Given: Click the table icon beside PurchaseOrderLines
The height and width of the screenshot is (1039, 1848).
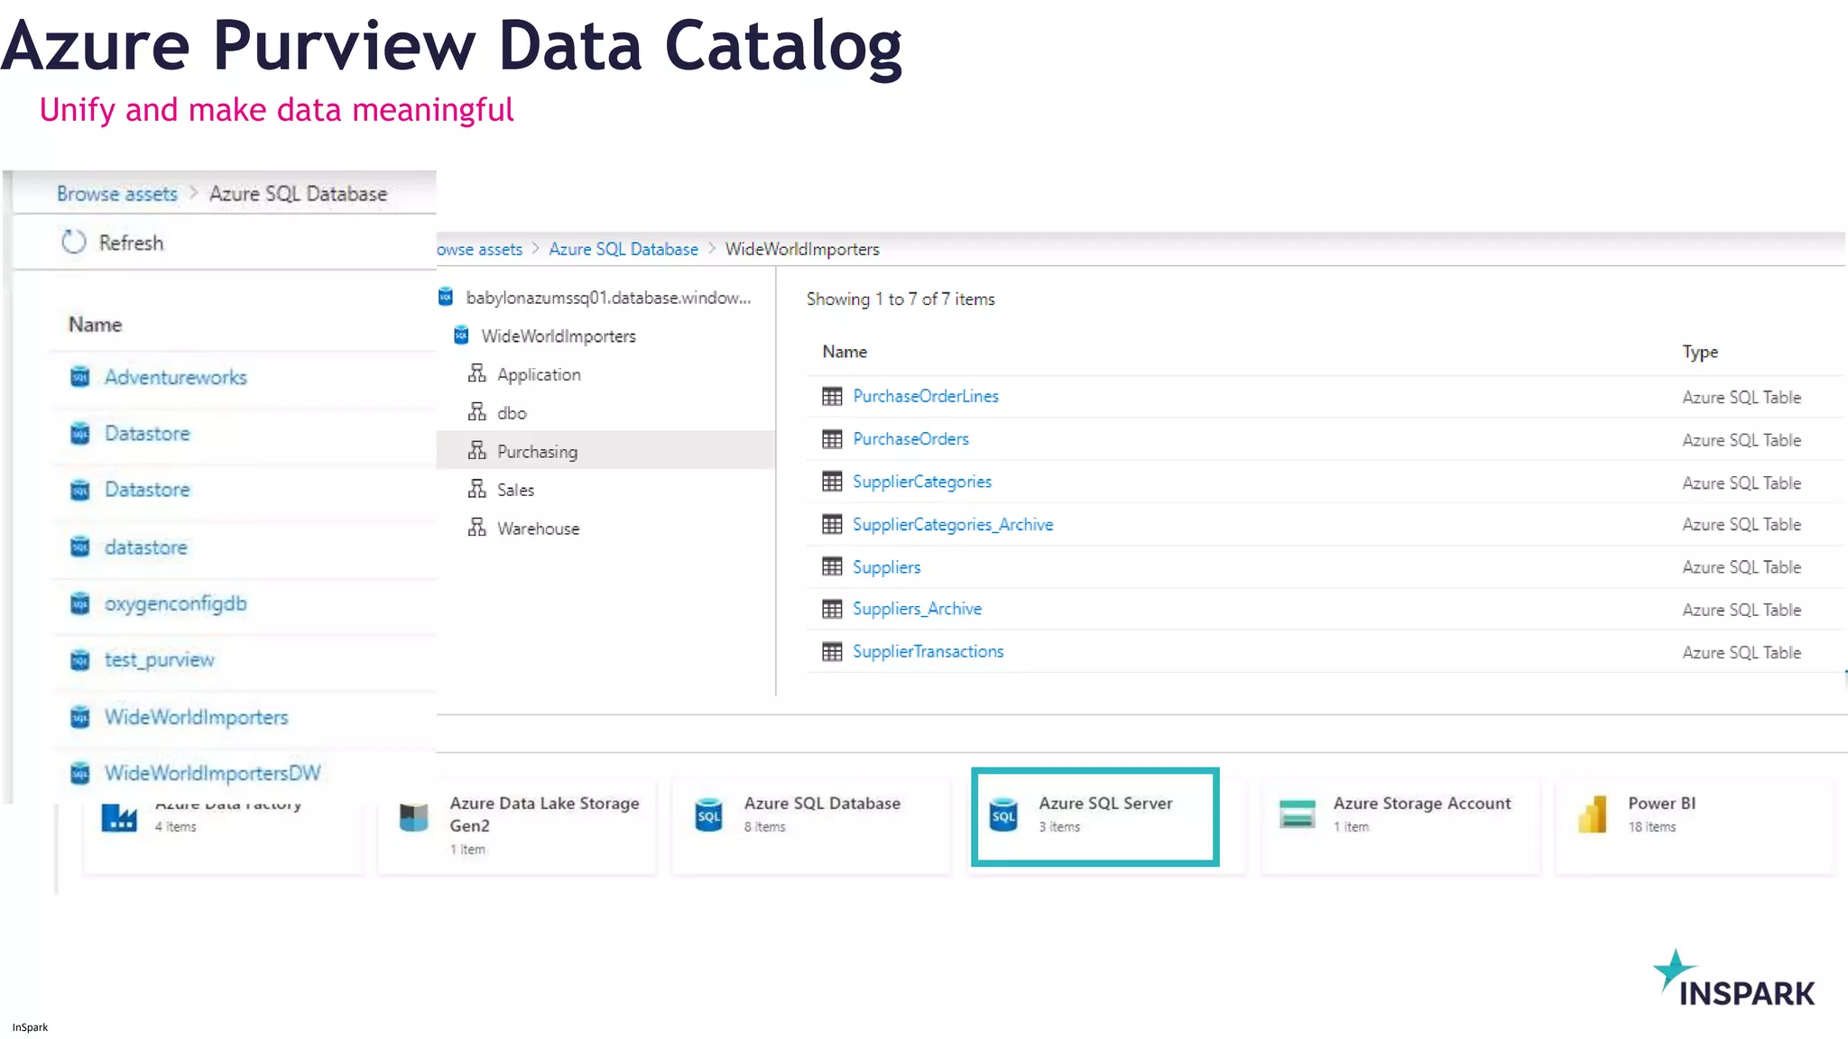Looking at the screenshot, I should [x=832, y=396].
